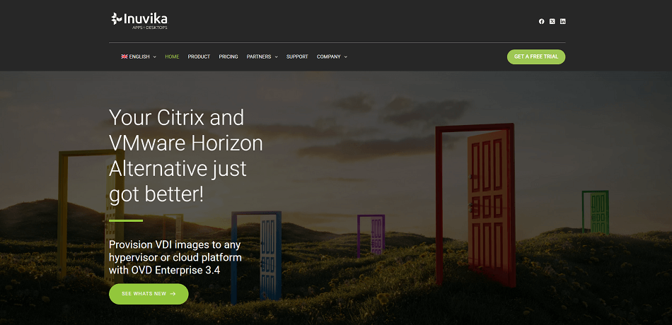The height and width of the screenshot is (325, 672).
Task: Open the Company menu item
Action: click(329, 57)
